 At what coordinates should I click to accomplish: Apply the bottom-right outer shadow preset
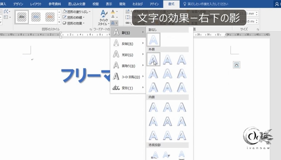[x=153, y=59]
